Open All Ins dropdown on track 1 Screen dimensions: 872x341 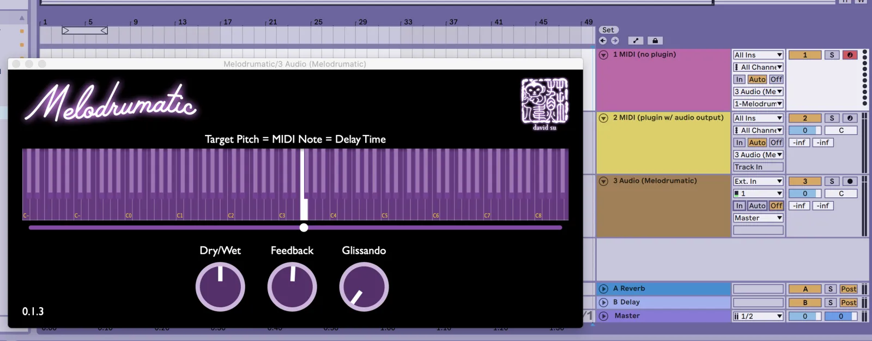[x=758, y=55]
